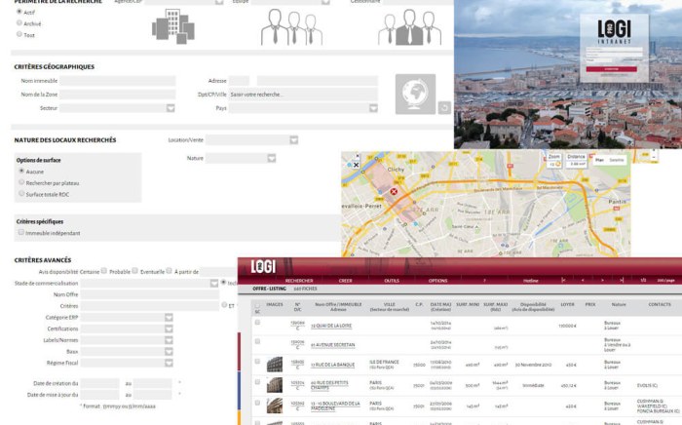Go to last page in listing pager

pos(622,280)
